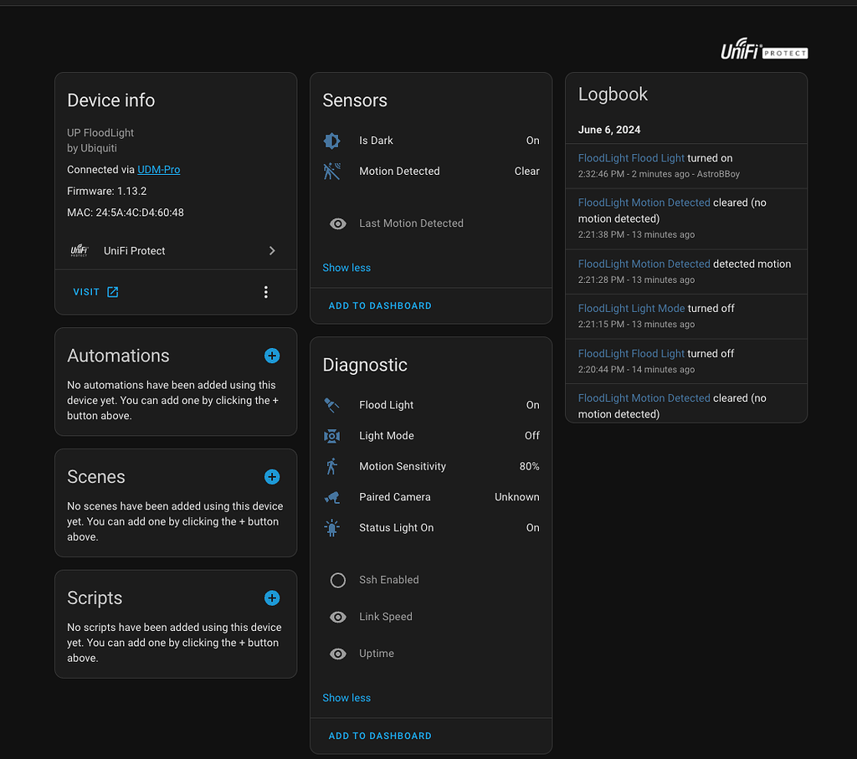Open the device three-dot overflow menu
857x759 pixels.
pyautogui.click(x=266, y=292)
